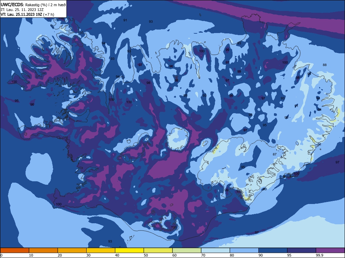Click the 50–60 pale yellow legend swatch
345x258 pixels.
coord(158,250)
